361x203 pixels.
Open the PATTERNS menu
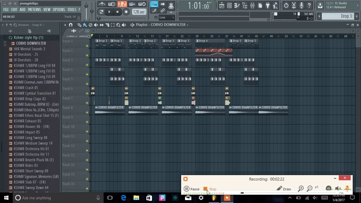tap(34, 10)
